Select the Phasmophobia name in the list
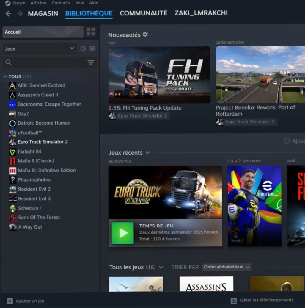Viewport: 305px width, 308px height. (x=34, y=180)
